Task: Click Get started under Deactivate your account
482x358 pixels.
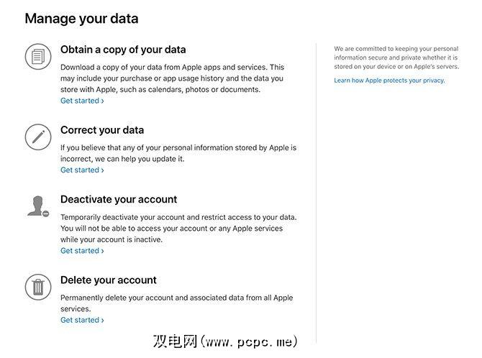Action: (x=82, y=251)
